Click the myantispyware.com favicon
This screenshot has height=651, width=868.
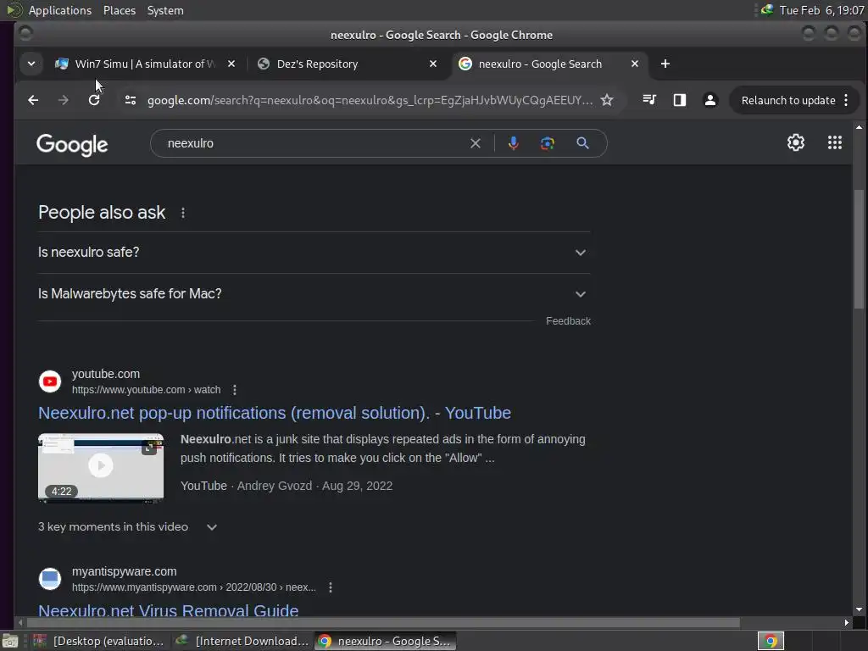[50, 578]
